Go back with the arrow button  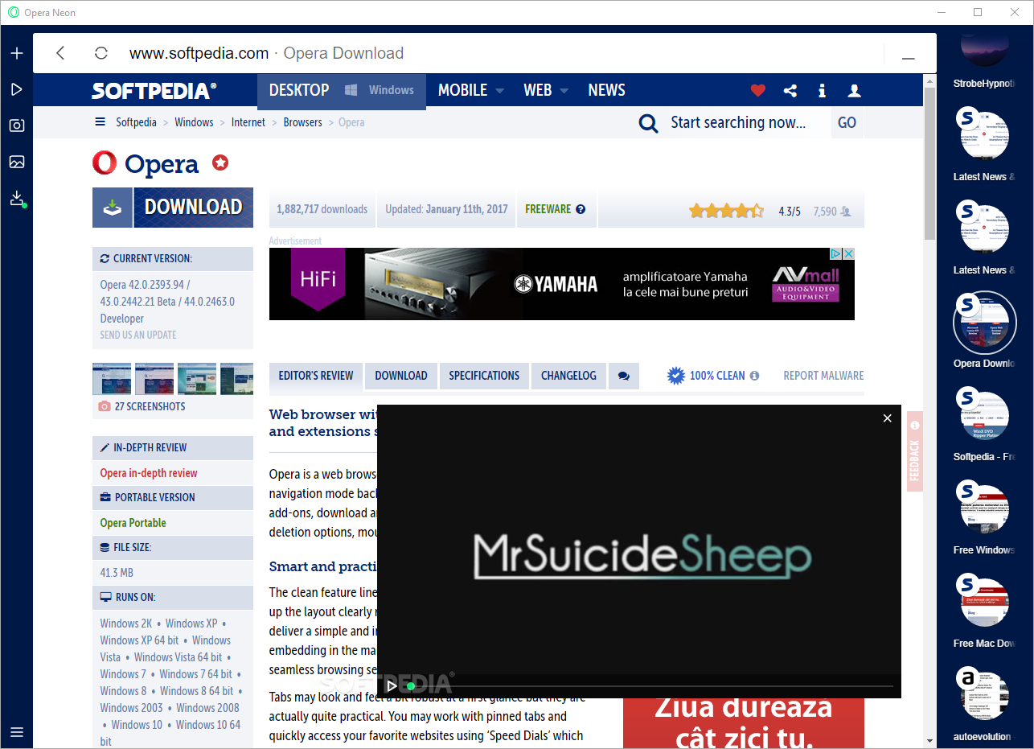pos(60,53)
